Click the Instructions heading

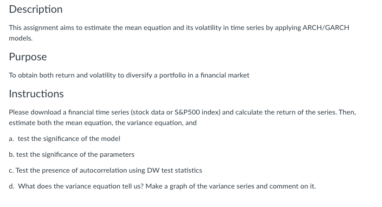[x=36, y=94]
